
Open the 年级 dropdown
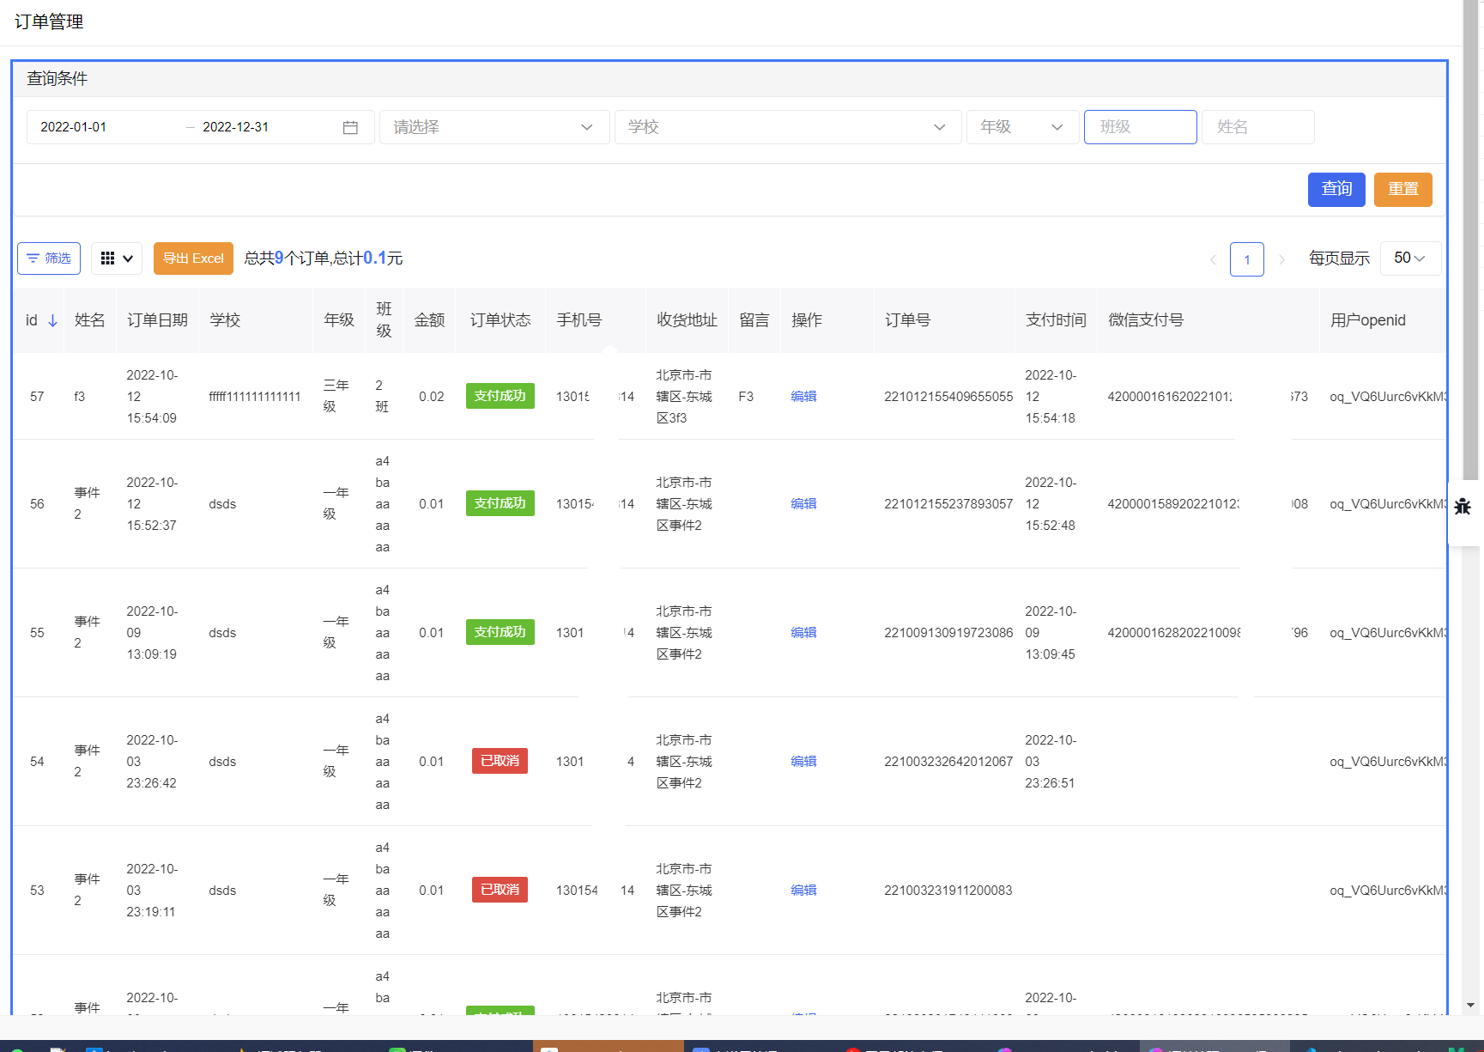[1022, 127]
